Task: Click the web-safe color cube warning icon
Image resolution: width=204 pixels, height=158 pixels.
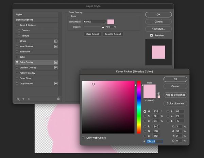Action: click(x=159, y=93)
